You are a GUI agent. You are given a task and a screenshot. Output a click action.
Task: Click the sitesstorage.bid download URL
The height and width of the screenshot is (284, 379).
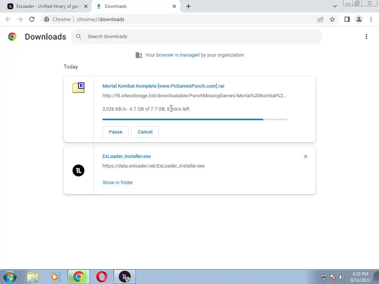194,96
